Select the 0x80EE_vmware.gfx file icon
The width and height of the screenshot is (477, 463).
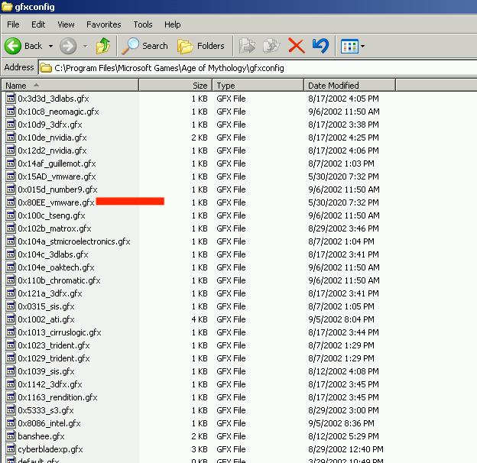[x=11, y=202]
